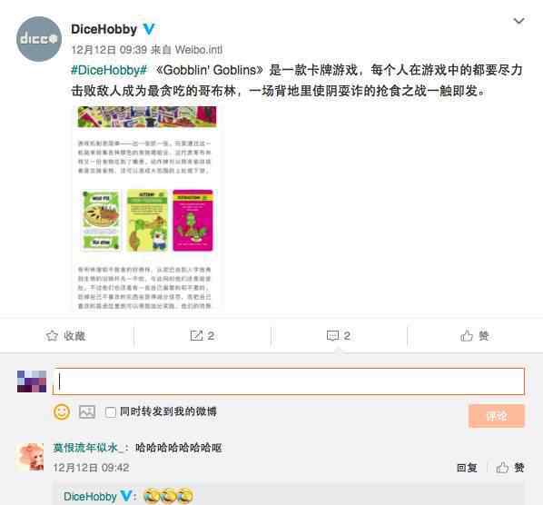Open the post options chevron menu

tap(518, 21)
